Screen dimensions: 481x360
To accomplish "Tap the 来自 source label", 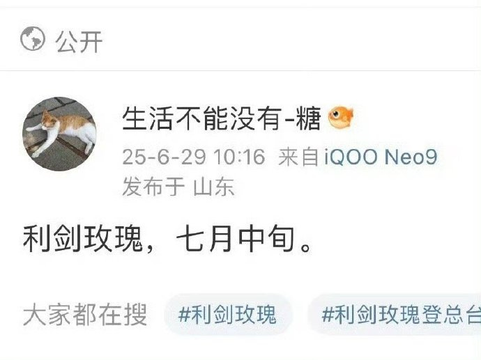I will [x=298, y=157].
